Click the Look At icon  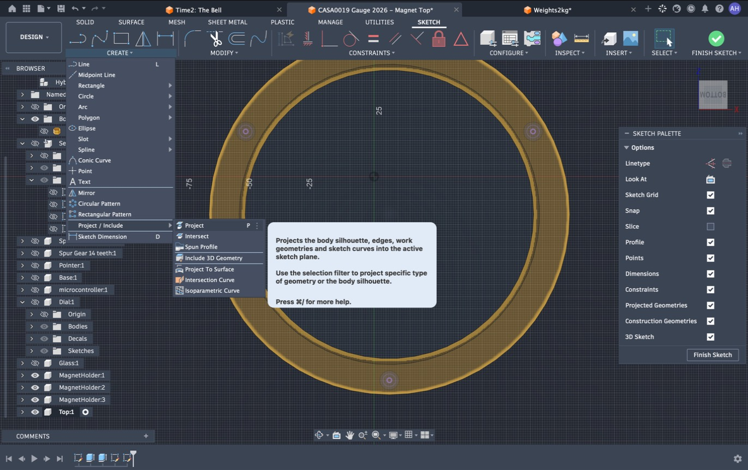pos(710,179)
